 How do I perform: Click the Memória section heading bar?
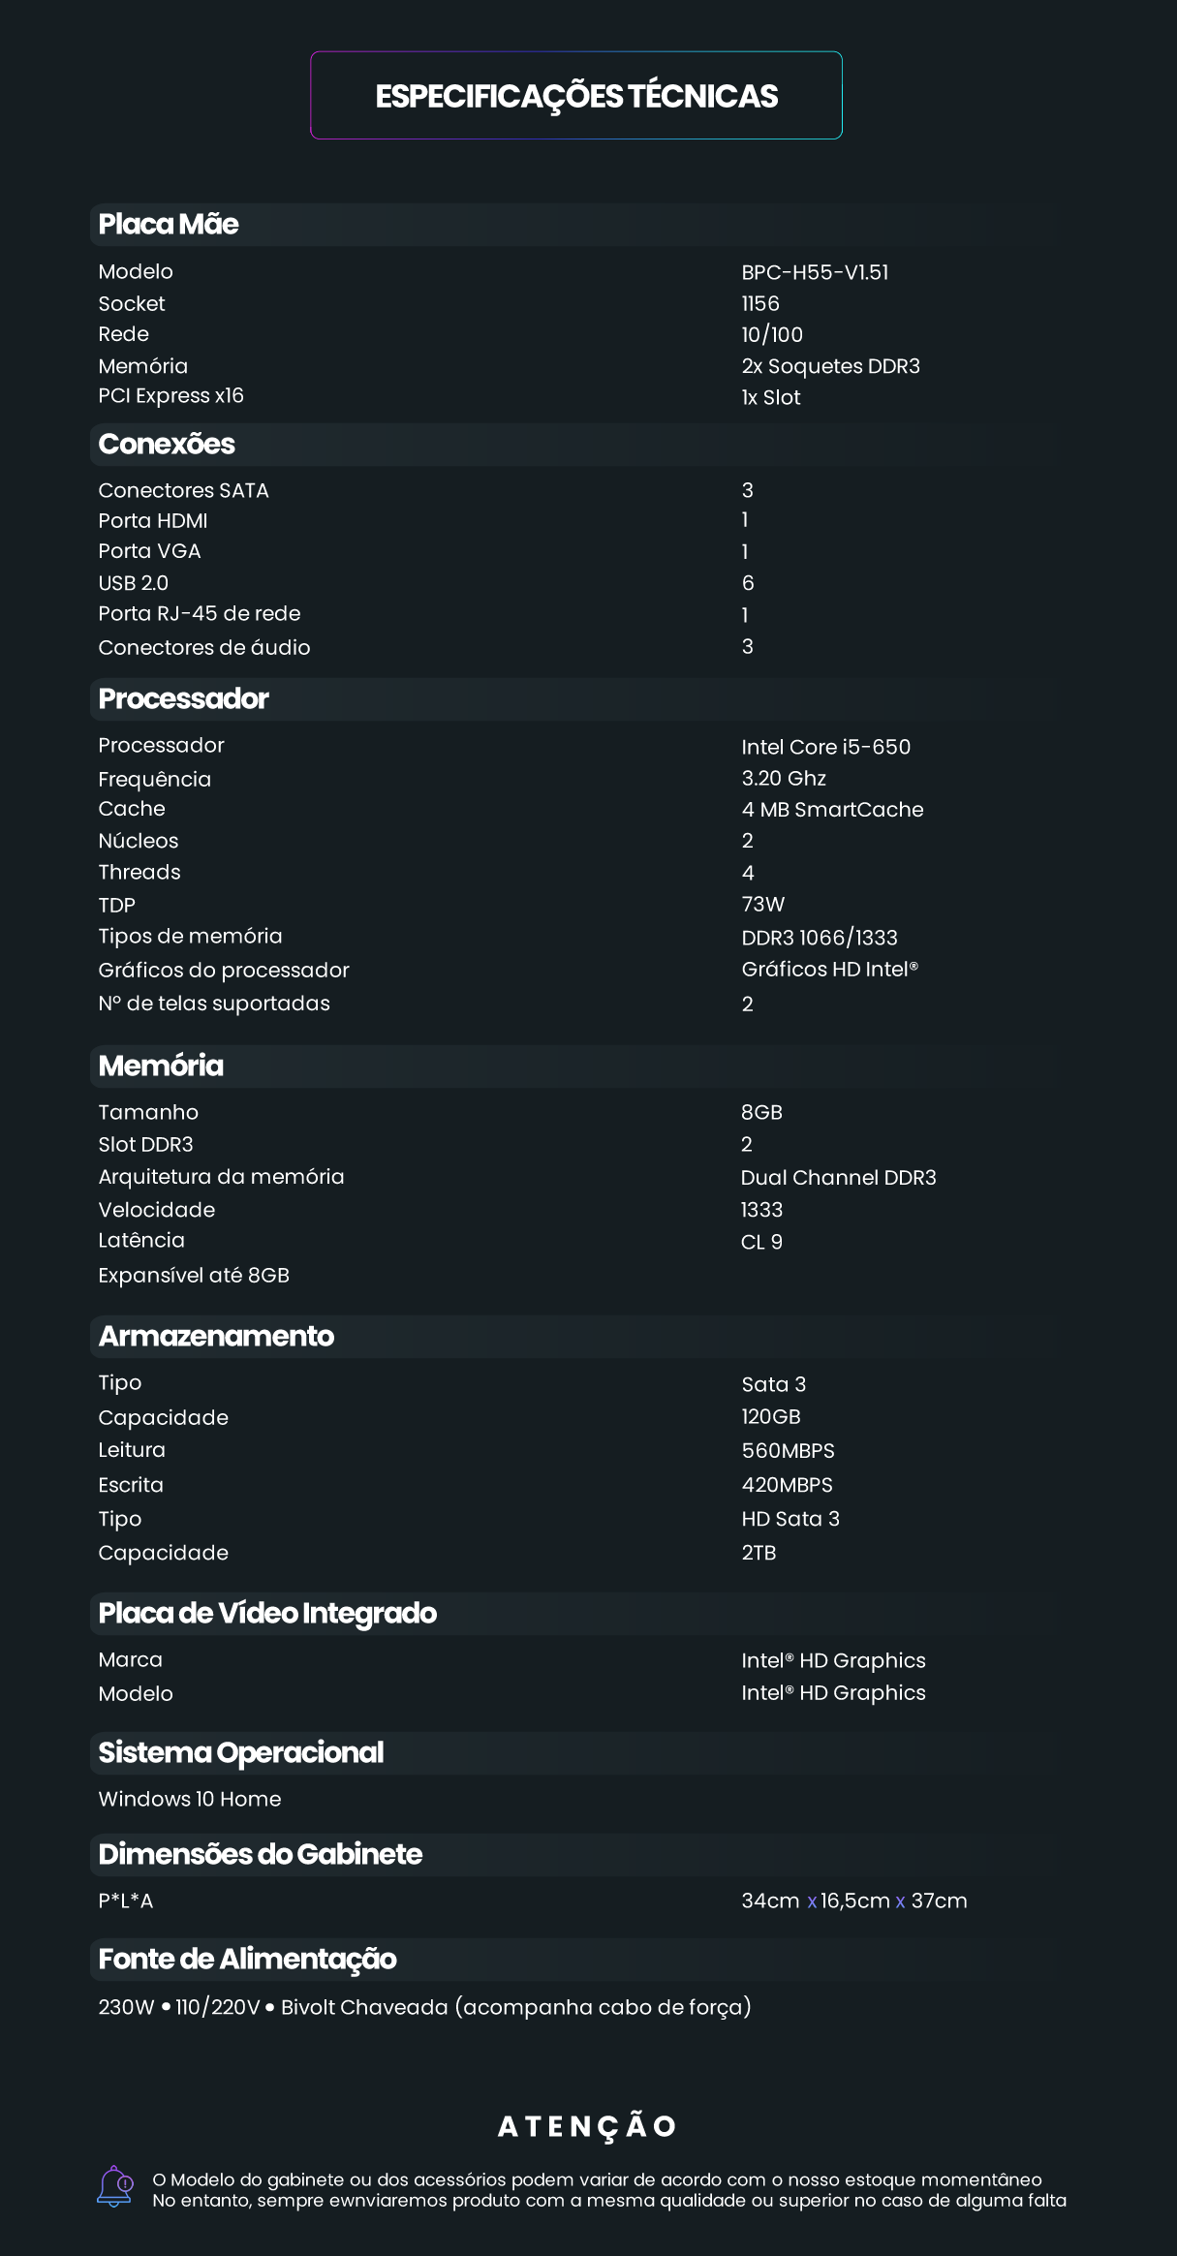(161, 1066)
